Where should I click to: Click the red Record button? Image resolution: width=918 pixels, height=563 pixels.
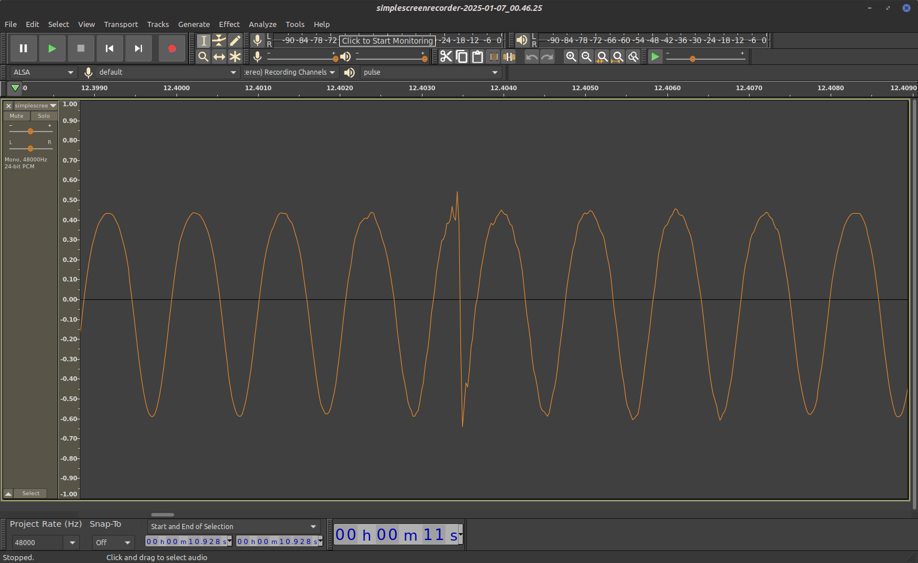172,48
